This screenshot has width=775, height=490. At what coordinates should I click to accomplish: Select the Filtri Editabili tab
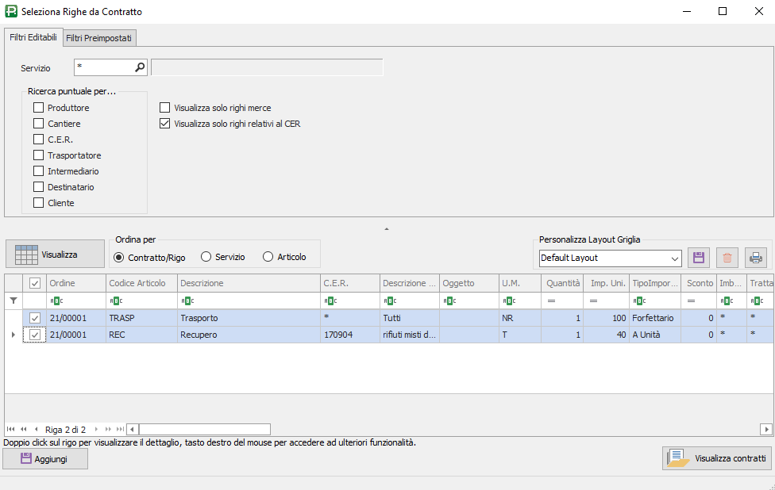tap(33, 38)
